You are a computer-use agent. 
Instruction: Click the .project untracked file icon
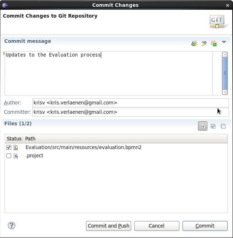pos(16,156)
